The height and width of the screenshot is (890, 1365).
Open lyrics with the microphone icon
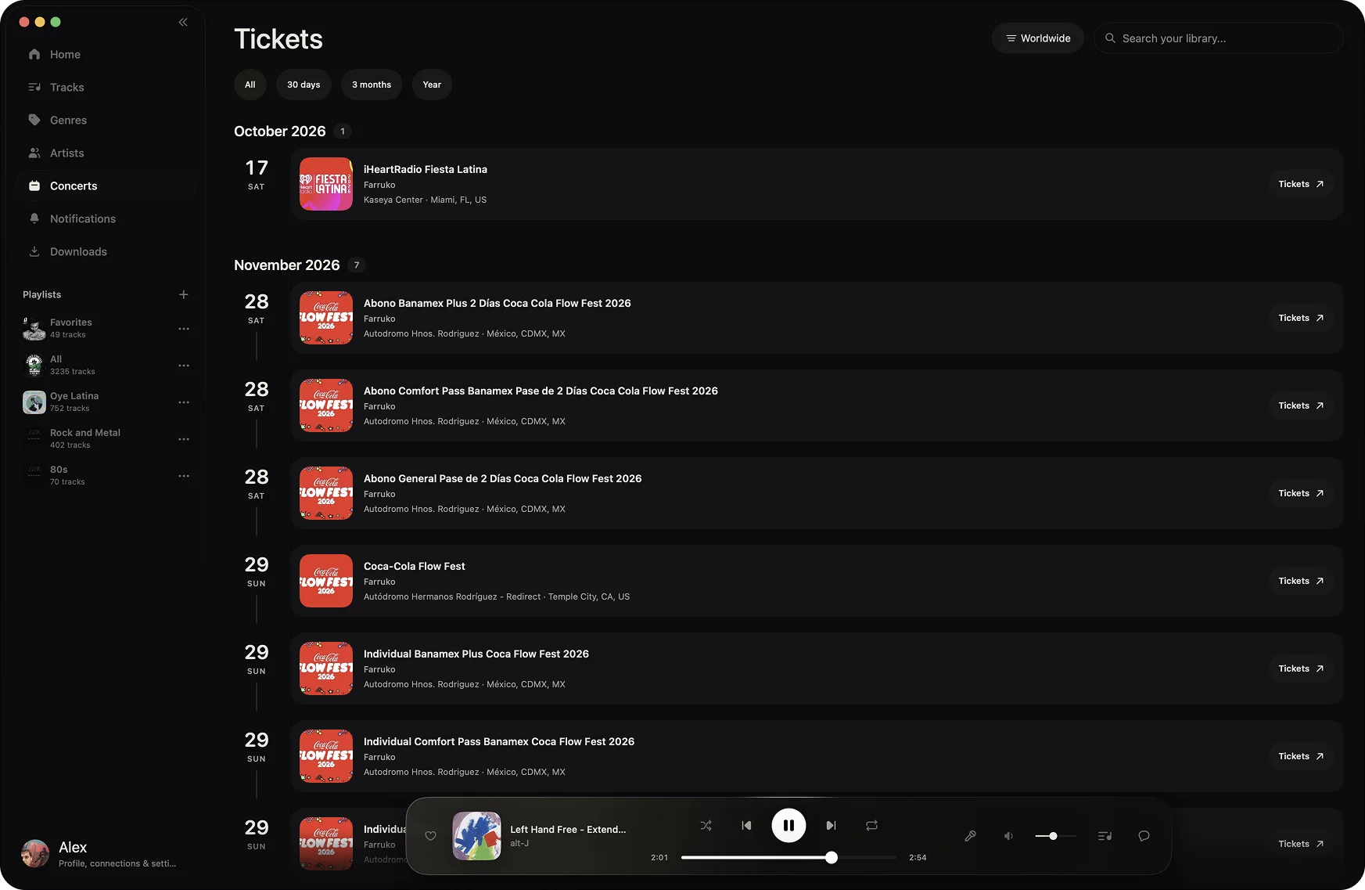(970, 836)
